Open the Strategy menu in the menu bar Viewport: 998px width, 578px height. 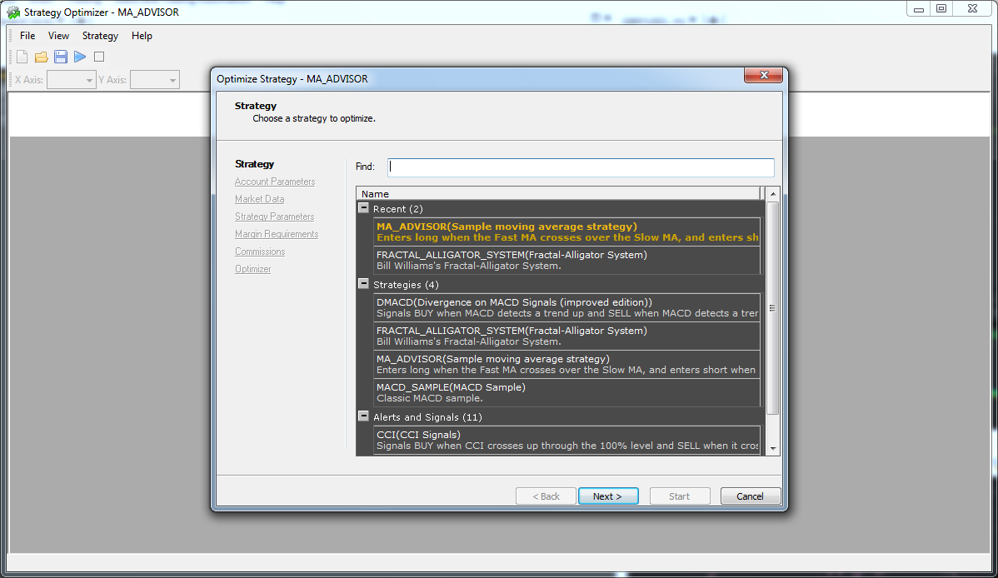[100, 36]
